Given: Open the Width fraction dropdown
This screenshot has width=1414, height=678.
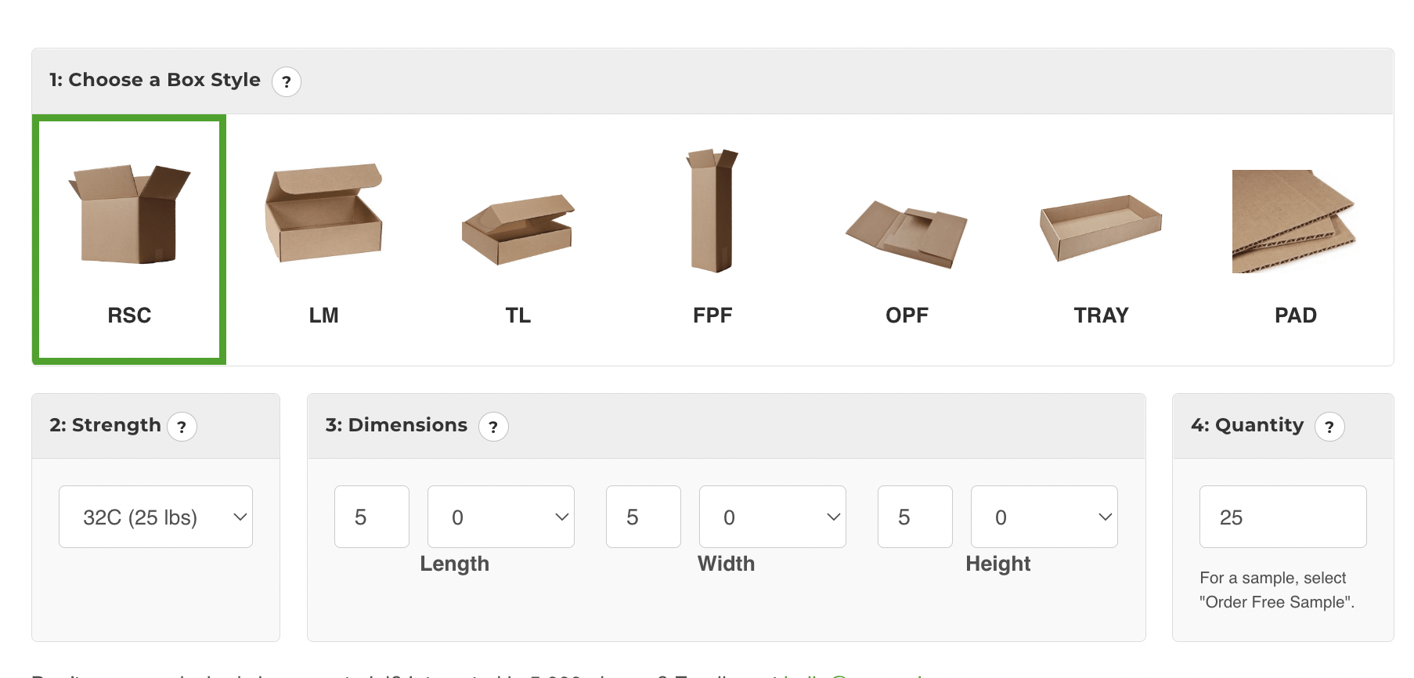Looking at the screenshot, I should [773, 517].
